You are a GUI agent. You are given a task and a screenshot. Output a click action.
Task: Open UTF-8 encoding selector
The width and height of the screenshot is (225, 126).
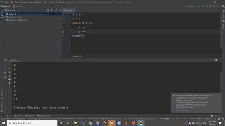pos(184,119)
